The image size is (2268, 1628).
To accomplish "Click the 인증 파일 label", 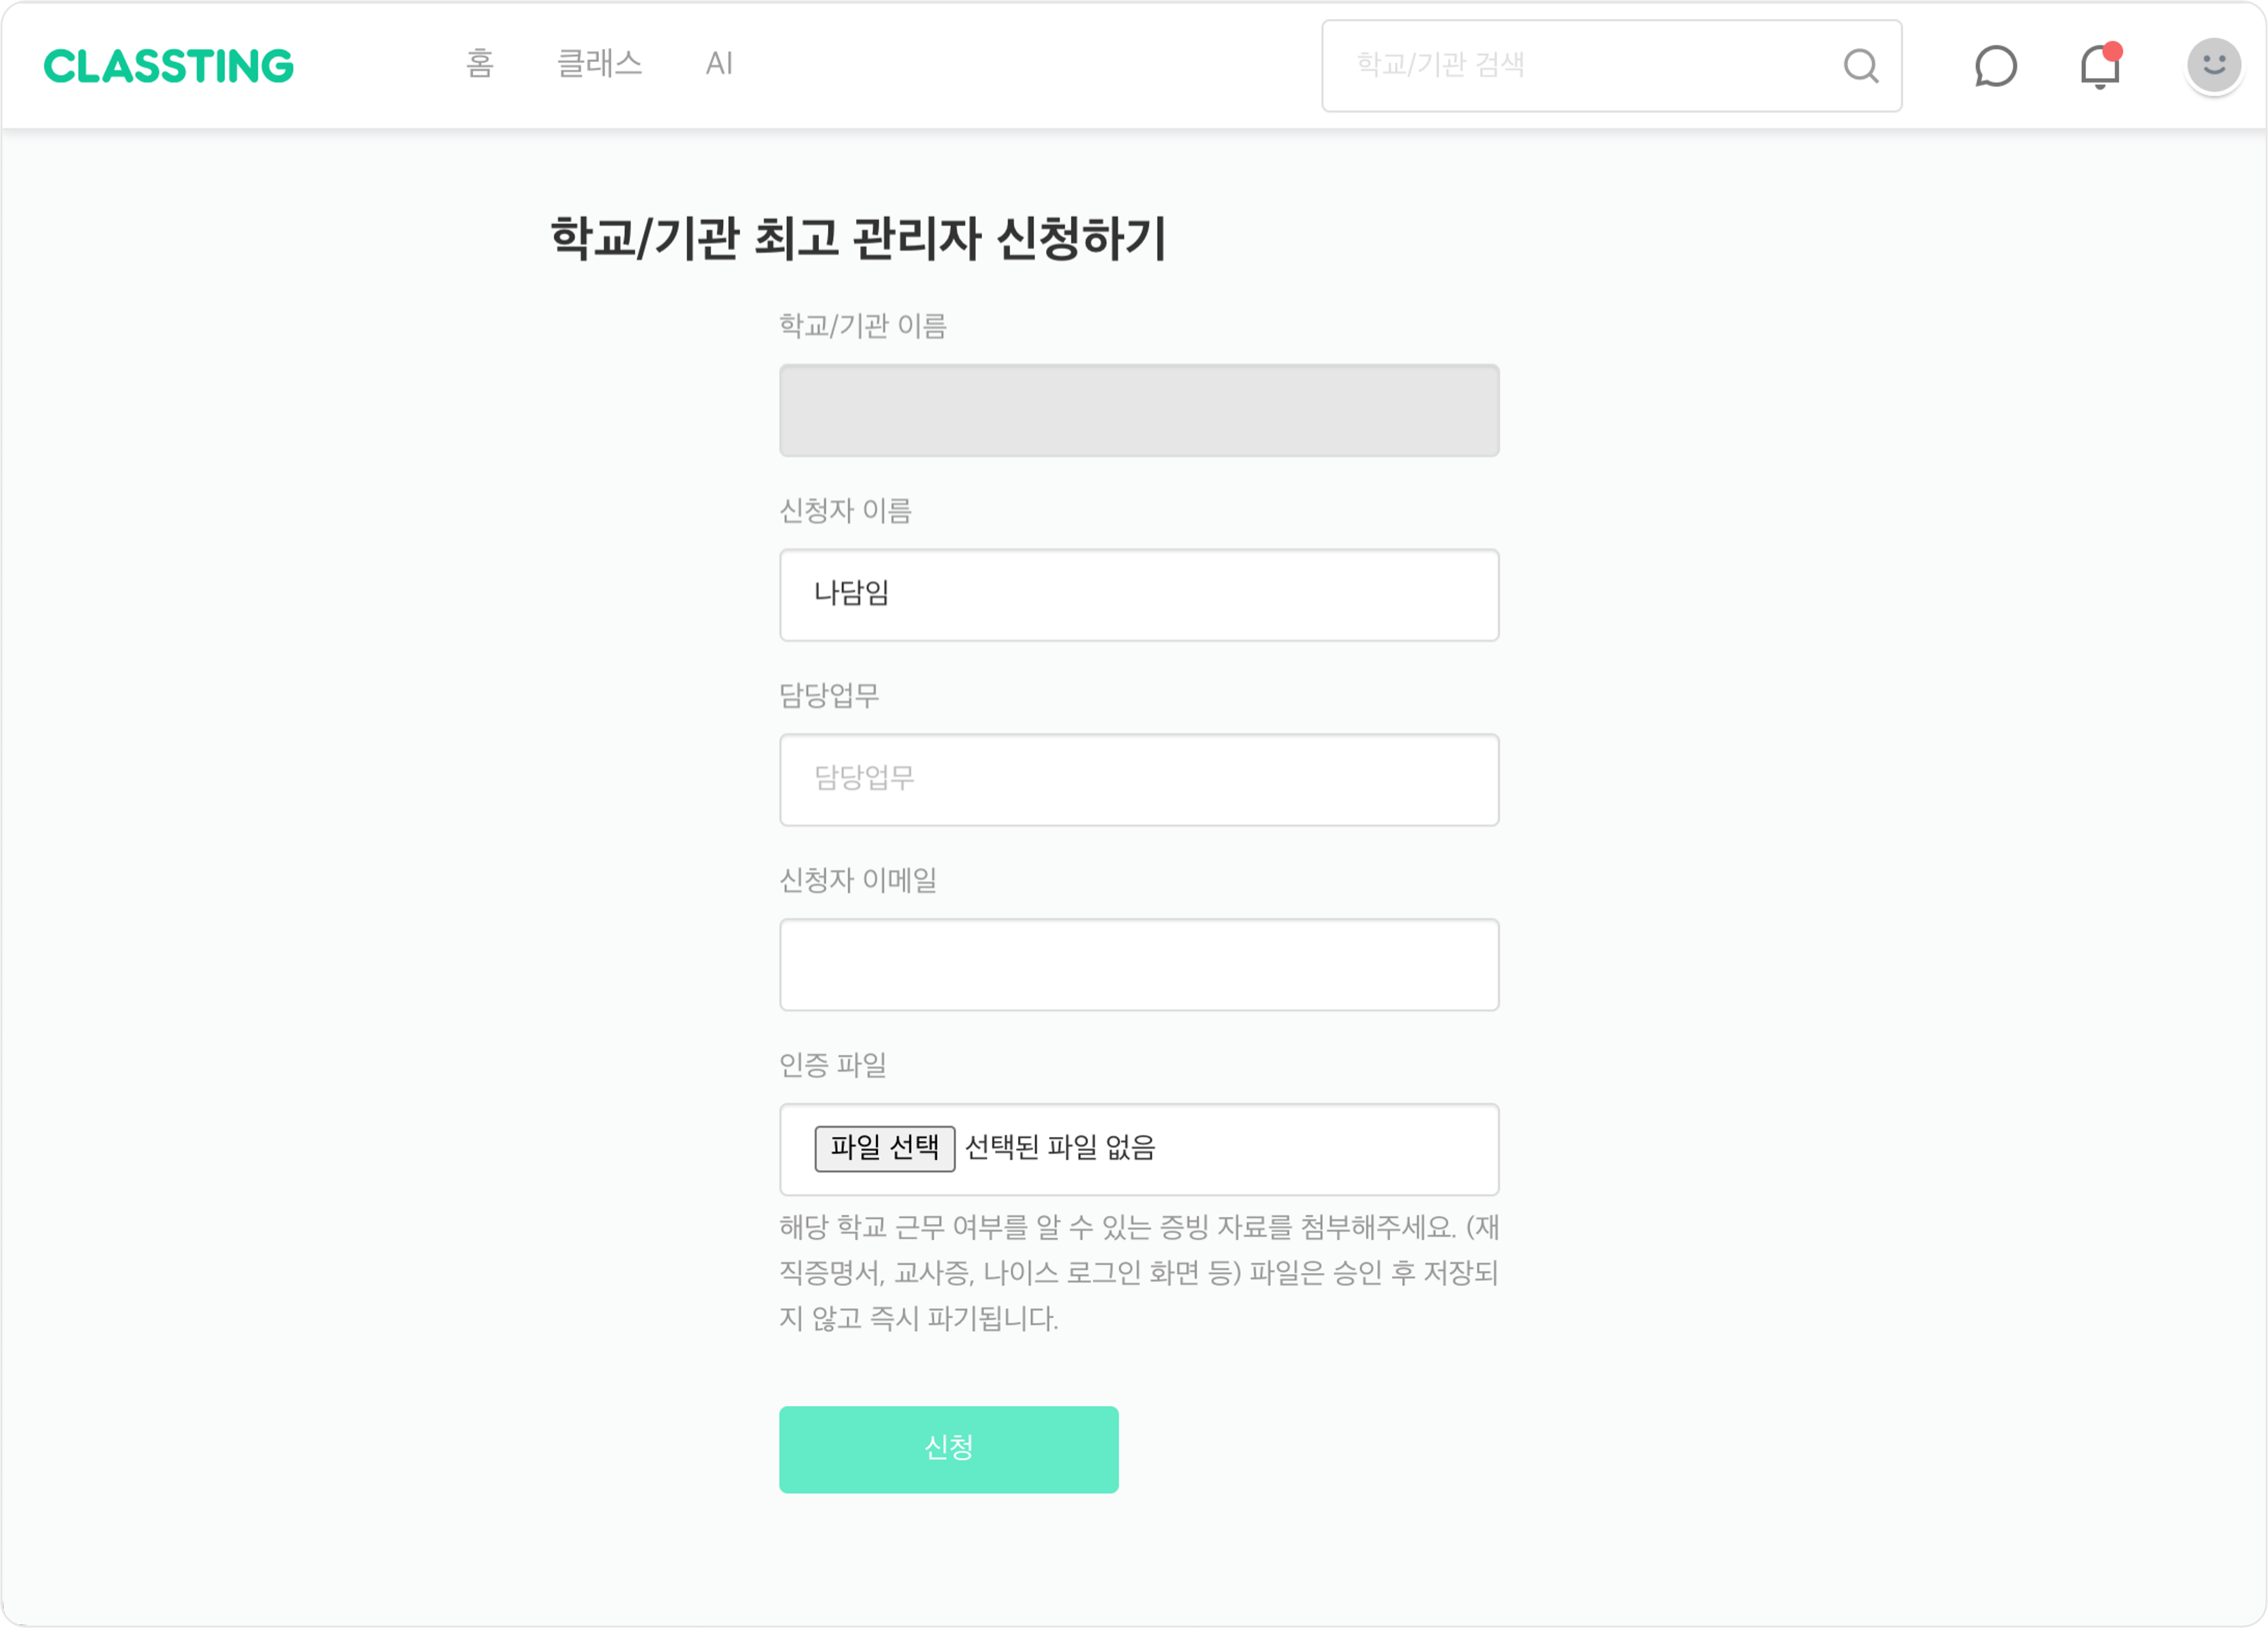I will pyautogui.click(x=833, y=1065).
